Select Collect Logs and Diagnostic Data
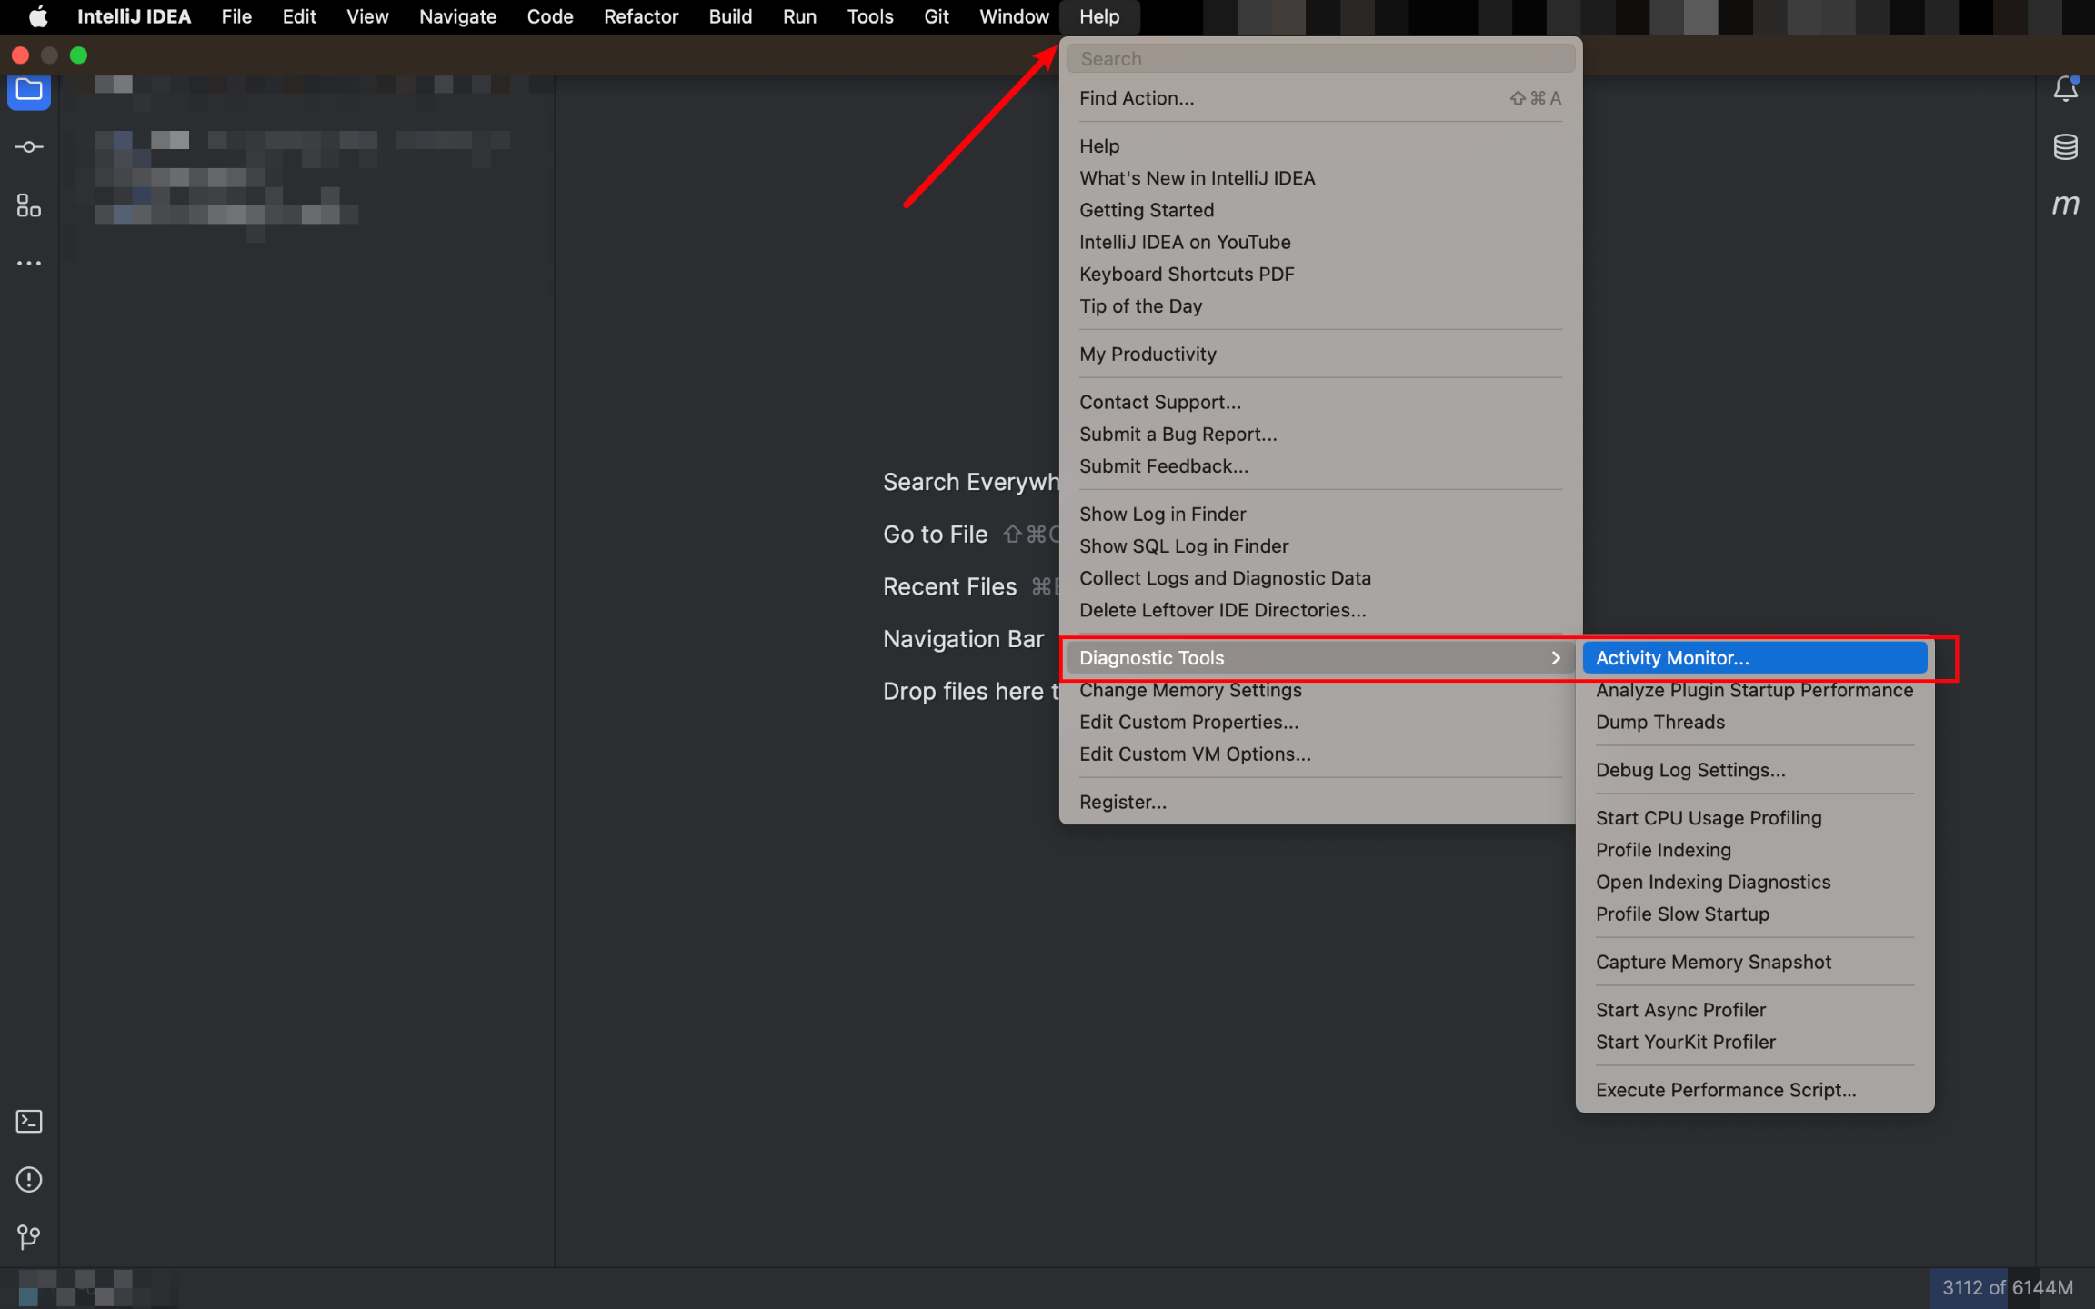The height and width of the screenshot is (1309, 2095). pyautogui.click(x=1320, y=578)
